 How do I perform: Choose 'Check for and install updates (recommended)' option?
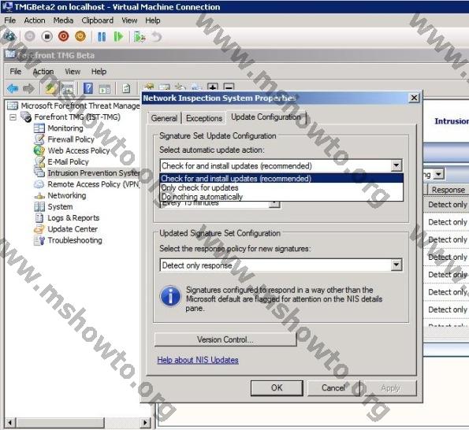pos(281,179)
